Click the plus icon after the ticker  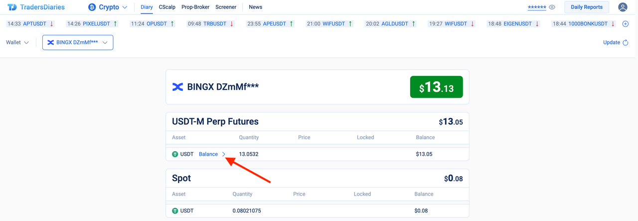point(626,23)
